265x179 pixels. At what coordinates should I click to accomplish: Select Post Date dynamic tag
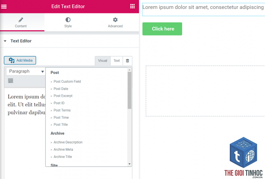tap(61, 89)
